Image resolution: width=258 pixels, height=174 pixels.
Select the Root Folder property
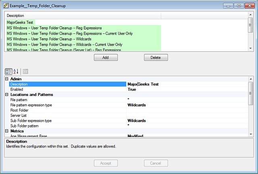point(68,110)
